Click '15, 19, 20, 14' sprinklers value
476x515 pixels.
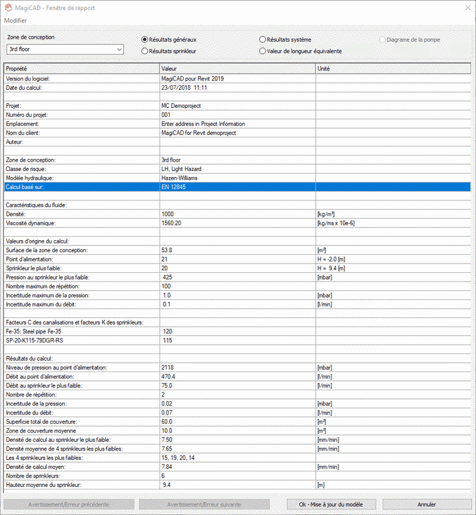pyautogui.click(x=178, y=458)
